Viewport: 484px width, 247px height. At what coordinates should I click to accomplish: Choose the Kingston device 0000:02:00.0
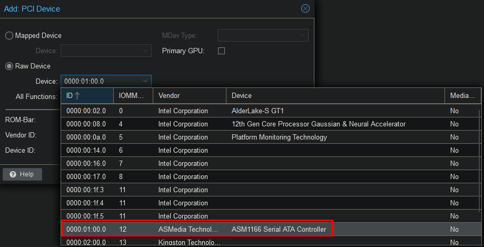[x=190, y=242]
